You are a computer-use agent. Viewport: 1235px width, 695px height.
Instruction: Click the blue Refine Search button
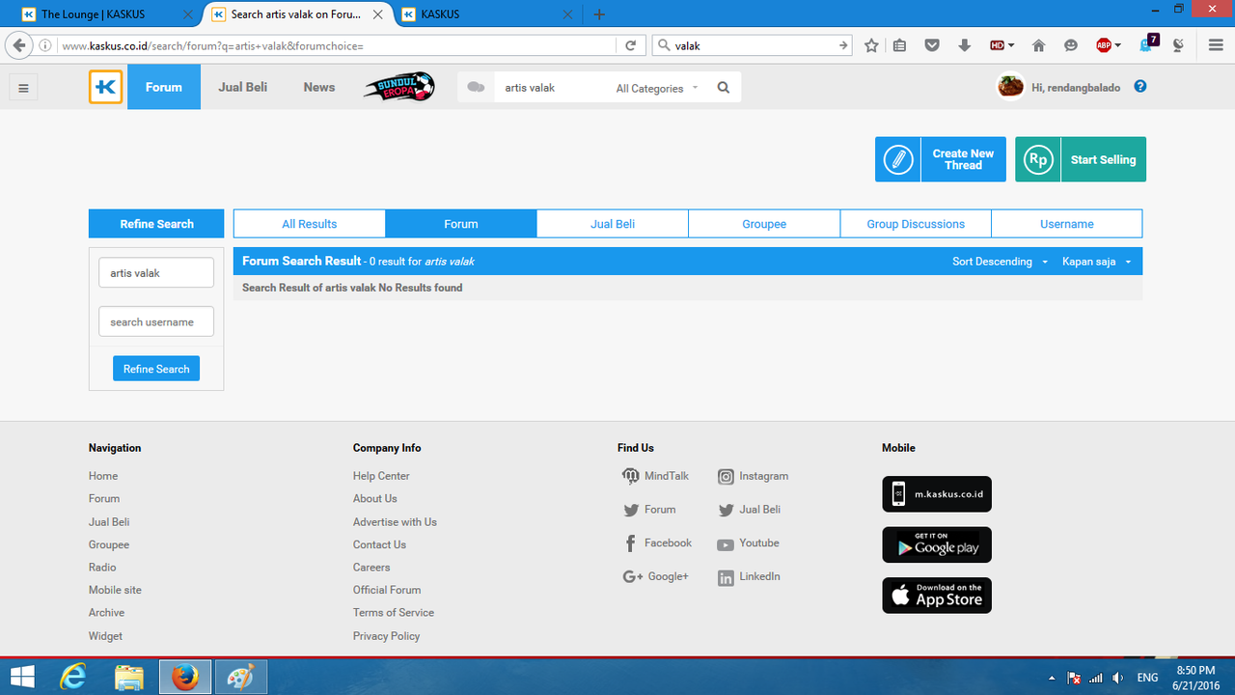[156, 369]
